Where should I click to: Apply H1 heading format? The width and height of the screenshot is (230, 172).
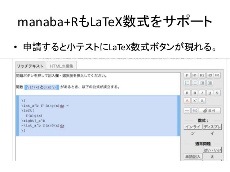click(x=195, y=75)
